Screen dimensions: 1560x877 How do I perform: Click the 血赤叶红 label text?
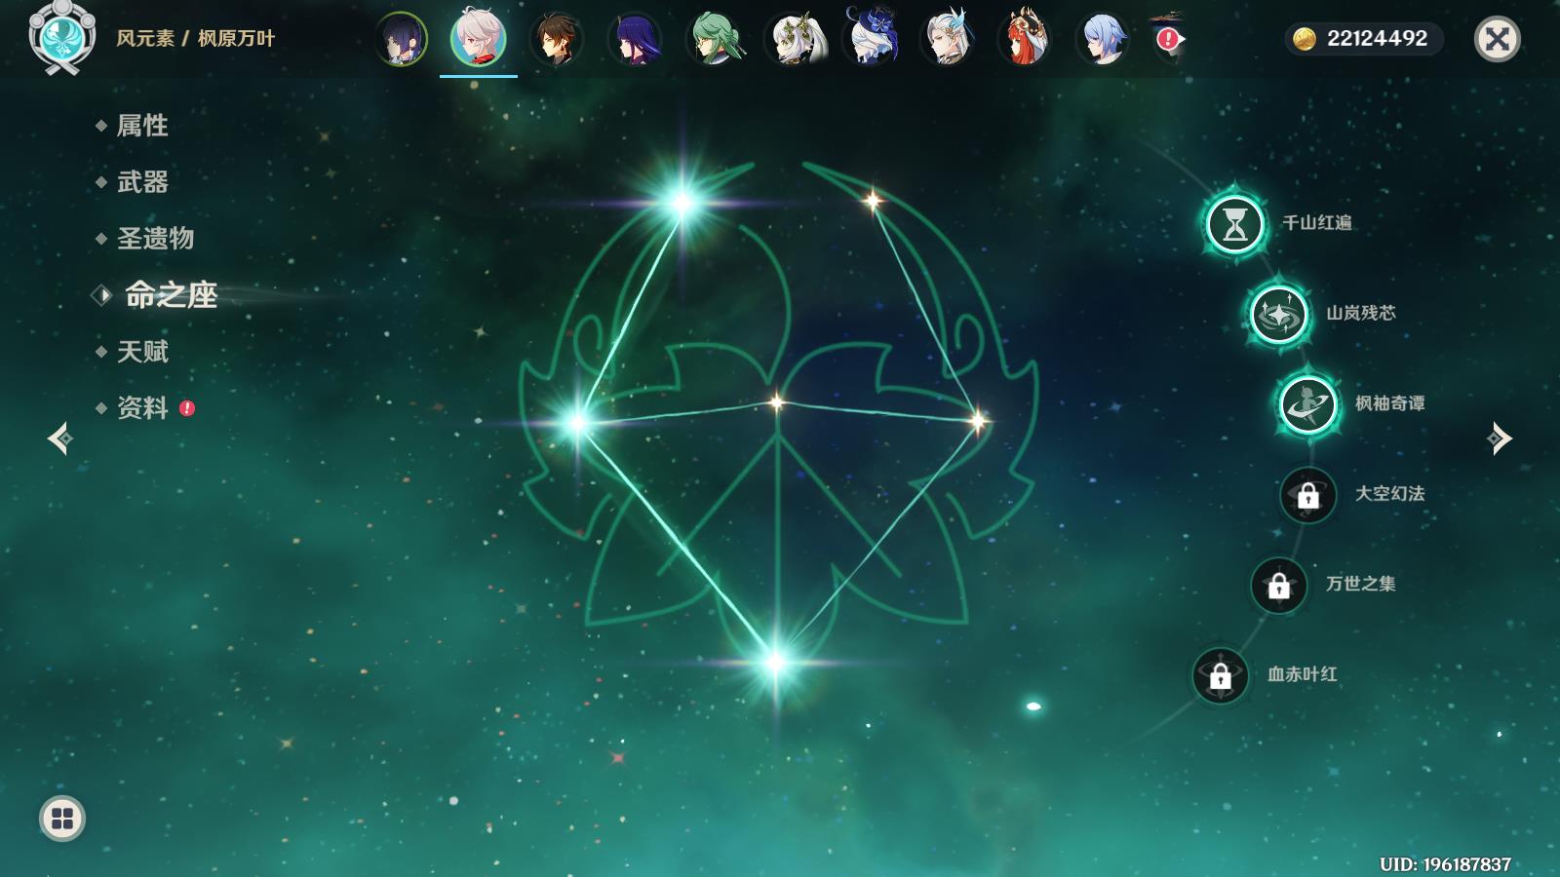[x=1303, y=674]
